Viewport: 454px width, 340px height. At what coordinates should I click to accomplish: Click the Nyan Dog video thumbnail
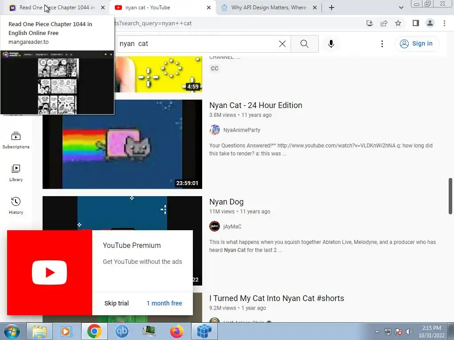[122, 213]
